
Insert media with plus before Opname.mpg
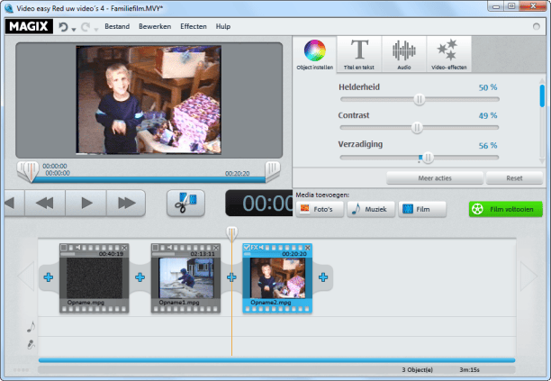tap(48, 277)
